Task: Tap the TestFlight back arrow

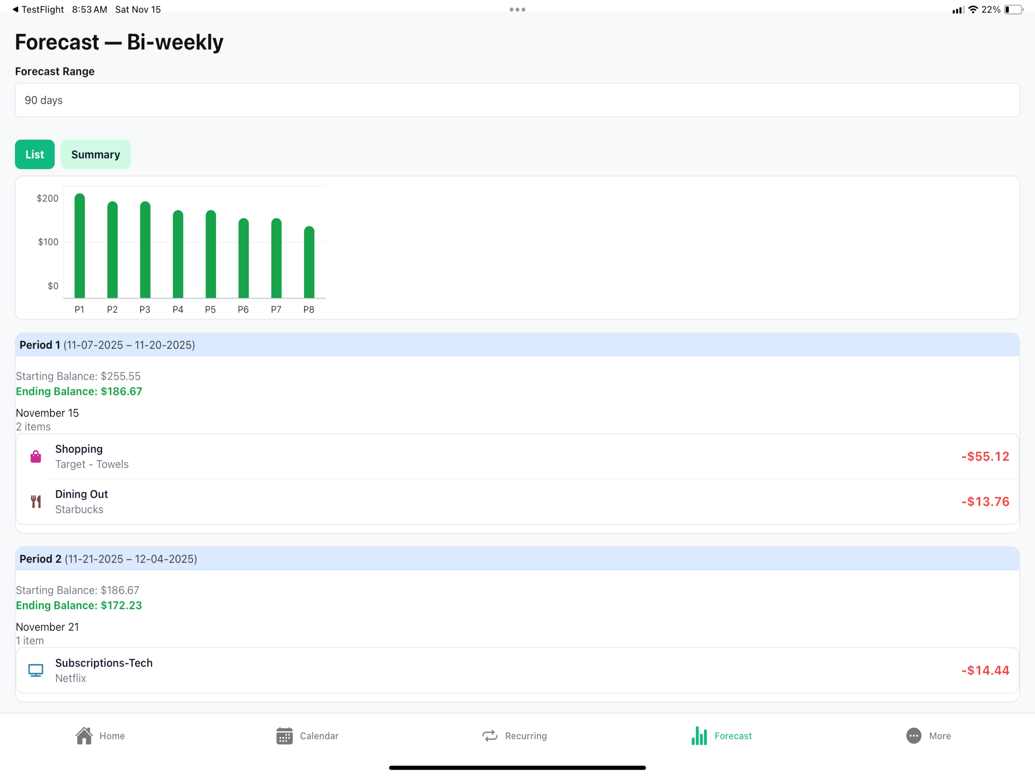Action: click(x=15, y=9)
